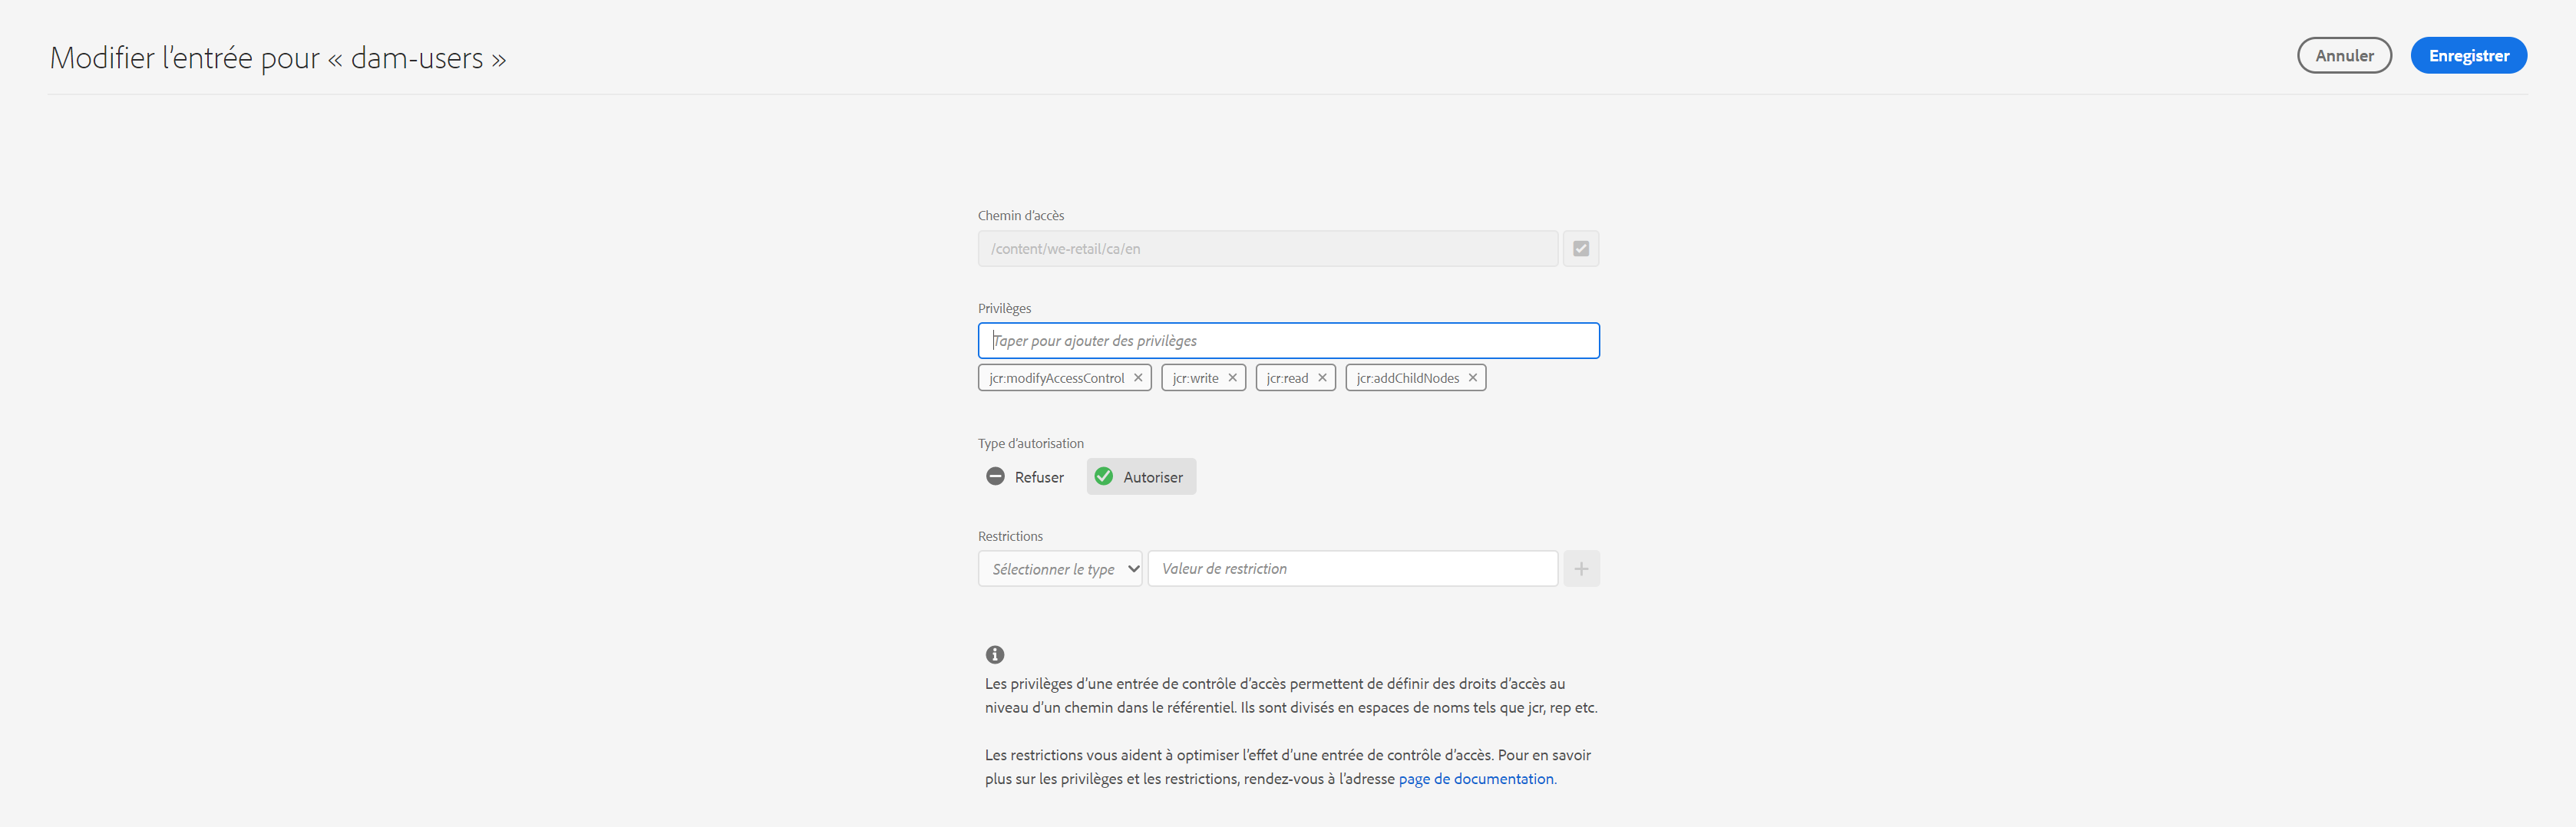Focus the privileges text input

(1288, 341)
